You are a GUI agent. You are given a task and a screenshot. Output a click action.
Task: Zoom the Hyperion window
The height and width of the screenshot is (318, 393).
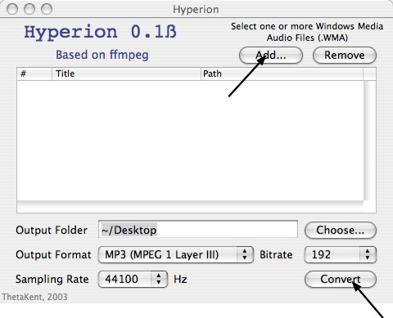click(47, 9)
